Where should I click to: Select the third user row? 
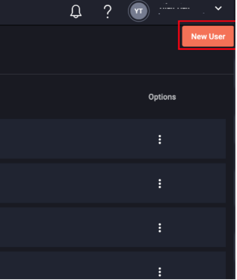click(113, 228)
